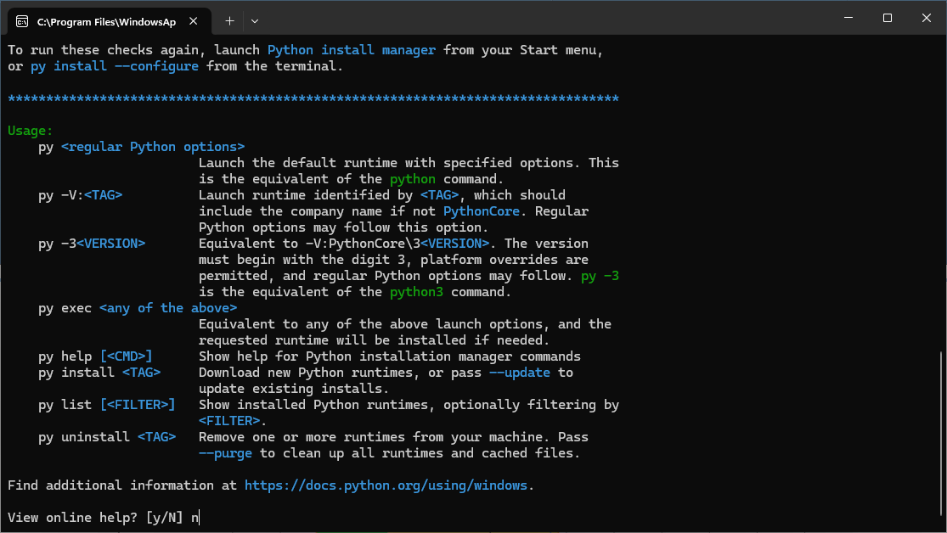The width and height of the screenshot is (947, 533).
Task: Click the green 'py -3' text
Action: 600,276
